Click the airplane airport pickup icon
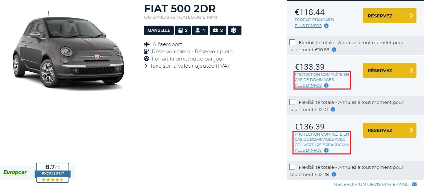 coord(147,44)
